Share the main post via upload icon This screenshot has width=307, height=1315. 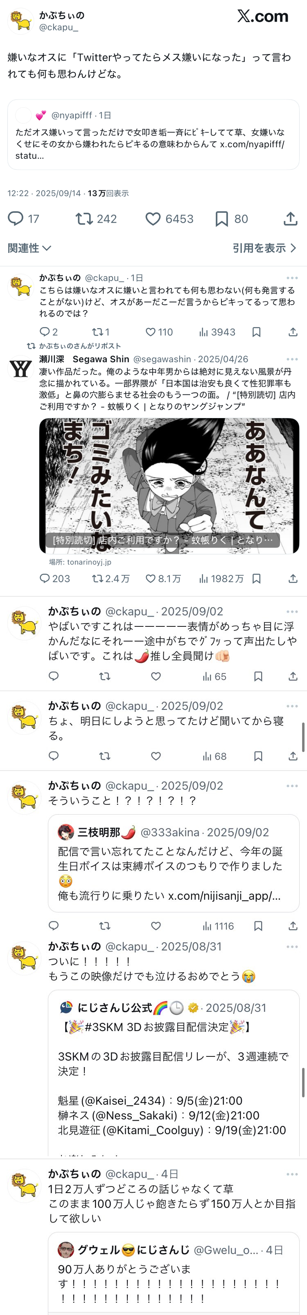290,219
